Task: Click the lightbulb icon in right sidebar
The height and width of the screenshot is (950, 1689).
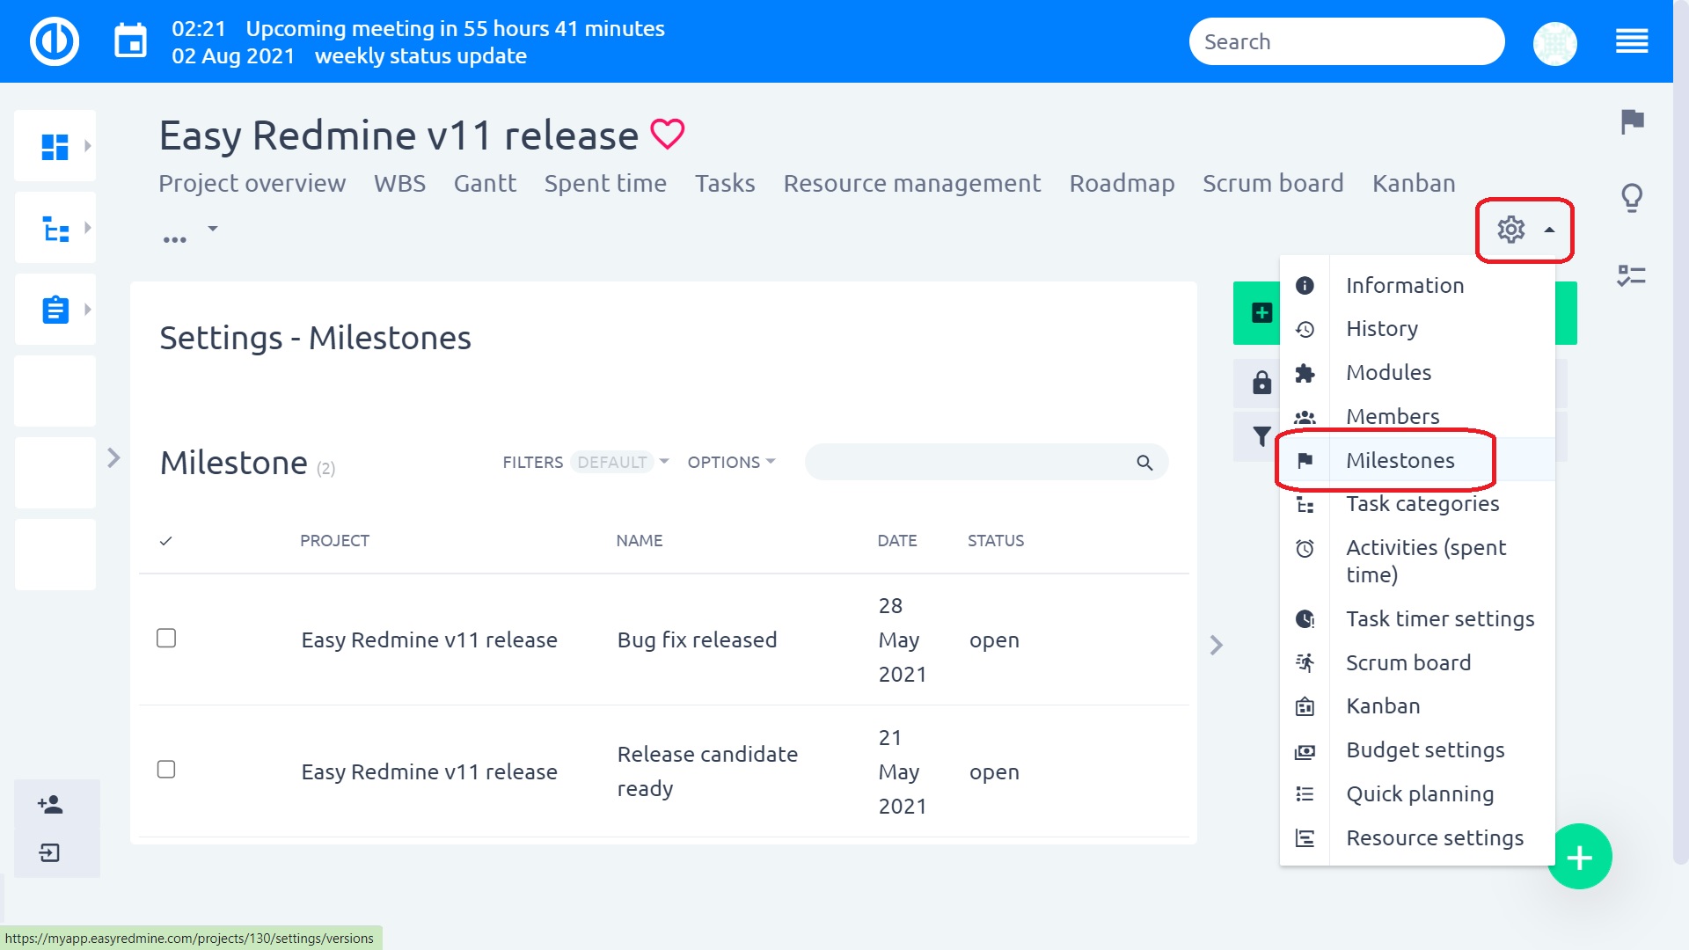Action: click(1632, 198)
